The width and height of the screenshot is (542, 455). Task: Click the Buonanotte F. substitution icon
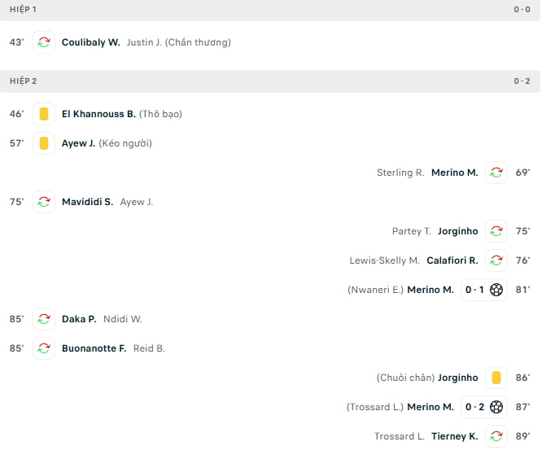(x=44, y=348)
